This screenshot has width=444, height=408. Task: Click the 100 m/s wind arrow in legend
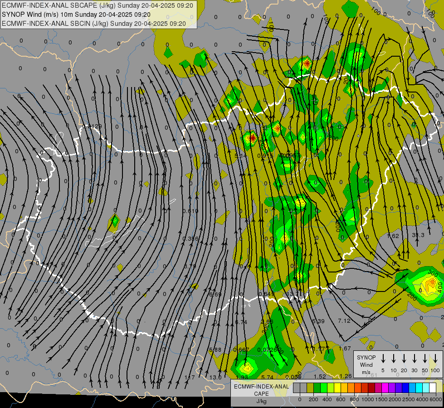point(435,359)
